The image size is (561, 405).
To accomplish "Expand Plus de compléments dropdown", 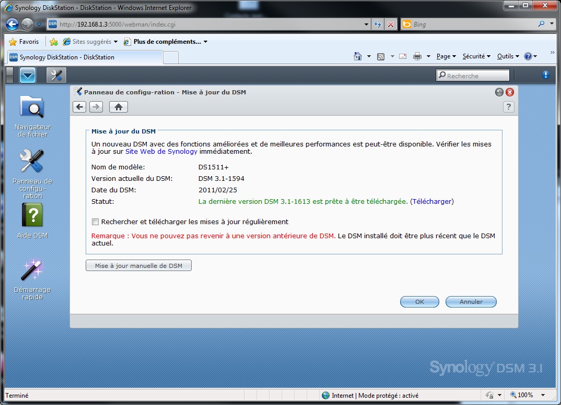I will [205, 42].
